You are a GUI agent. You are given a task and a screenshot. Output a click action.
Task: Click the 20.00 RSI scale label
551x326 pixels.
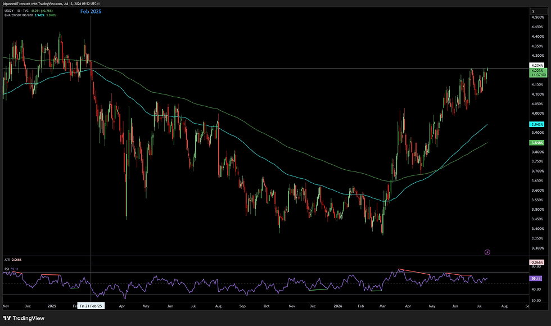[x=536, y=301]
